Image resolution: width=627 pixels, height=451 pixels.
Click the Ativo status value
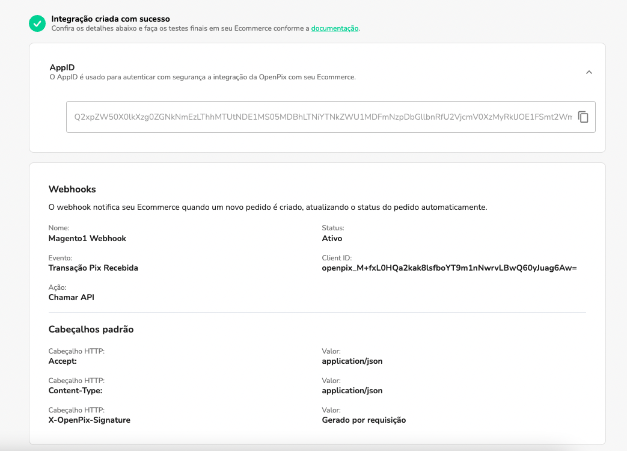pyautogui.click(x=332, y=238)
